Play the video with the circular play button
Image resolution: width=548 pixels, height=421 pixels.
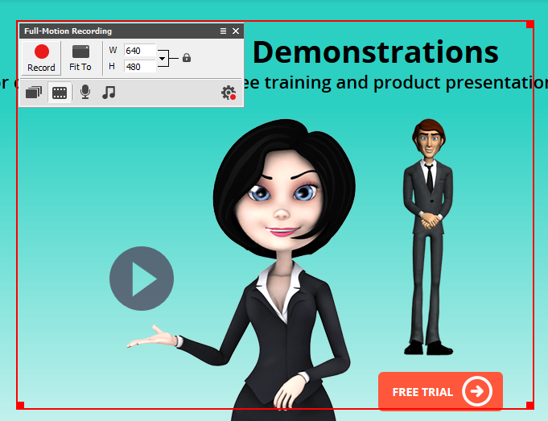pyautogui.click(x=142, y=279)
